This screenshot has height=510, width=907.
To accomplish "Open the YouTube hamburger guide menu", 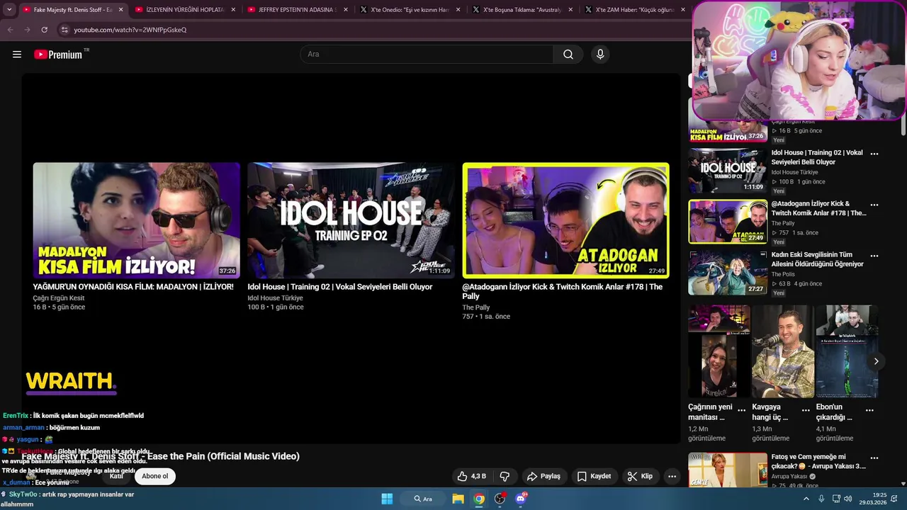I will tap(17, 55).
